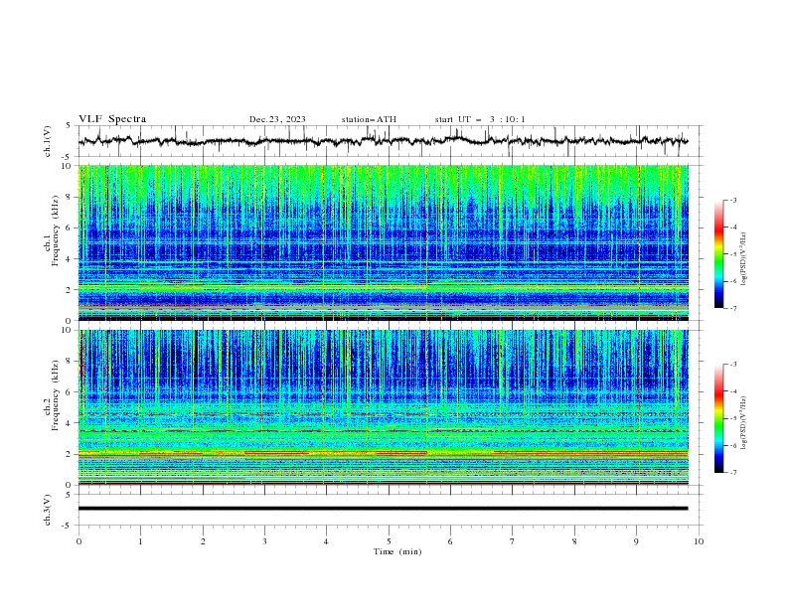Select the date text "Dec. 23, 2023"
Image resolution: width=787 pixels, height=608 pixels.
click(277, 119)
